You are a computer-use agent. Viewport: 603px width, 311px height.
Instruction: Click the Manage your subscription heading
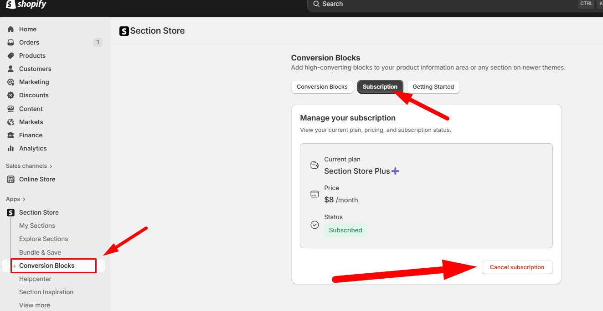(x=348, y=118)
